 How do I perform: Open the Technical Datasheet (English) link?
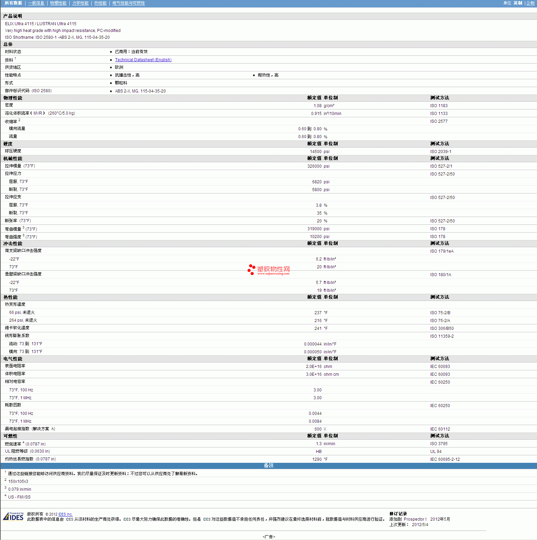pyautogui.click(x=143, y=60)
